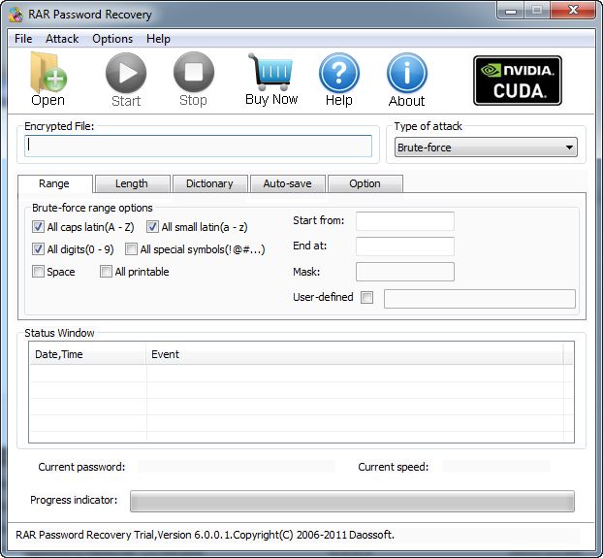Open the Buy Now shopping cart

point(271,73)
